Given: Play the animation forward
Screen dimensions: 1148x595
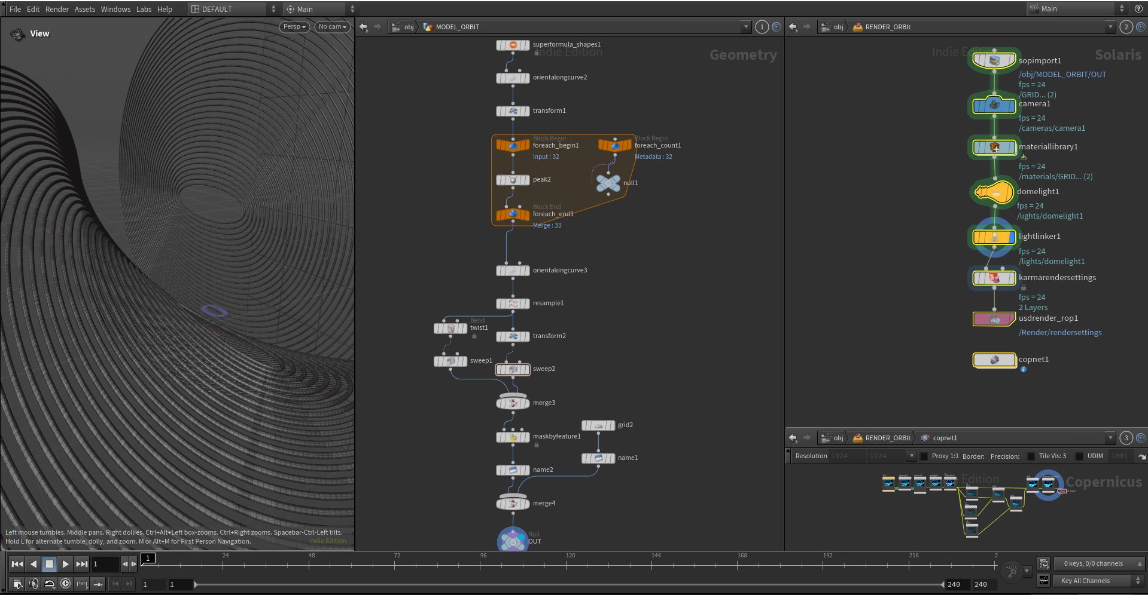Looking at the screenshot, I should tap(66, 563).
